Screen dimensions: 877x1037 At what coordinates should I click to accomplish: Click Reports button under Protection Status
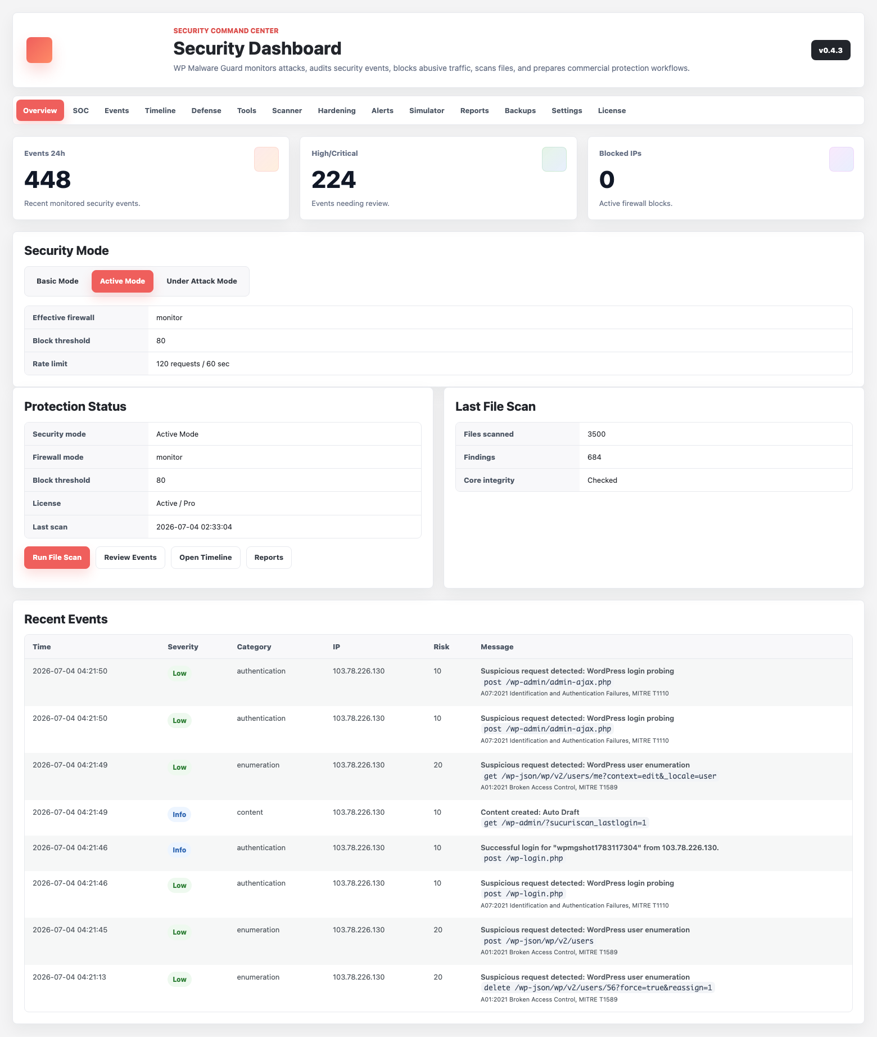tap(269, 558)
